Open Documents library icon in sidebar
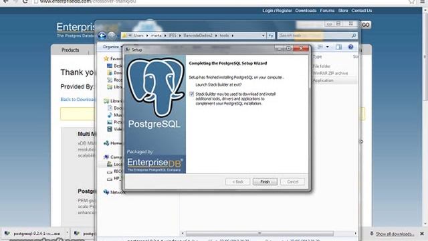Viewport: 428px width, 241px height. point(110,108)
